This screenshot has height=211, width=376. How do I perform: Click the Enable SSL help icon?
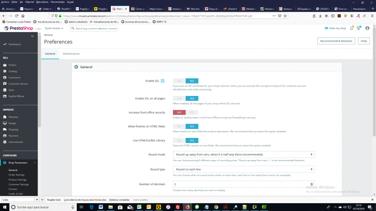pyautogui.click(x=162, y=81)
